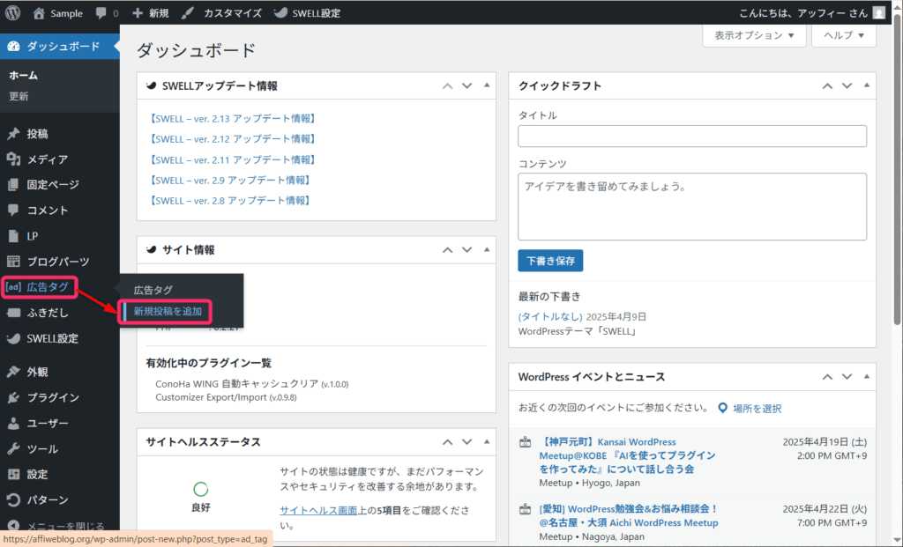Viewport: 903px width, 547px height.
Task: Open Kansai WordPress Meetup@KOBE event
Action: [x=627, y=455]
